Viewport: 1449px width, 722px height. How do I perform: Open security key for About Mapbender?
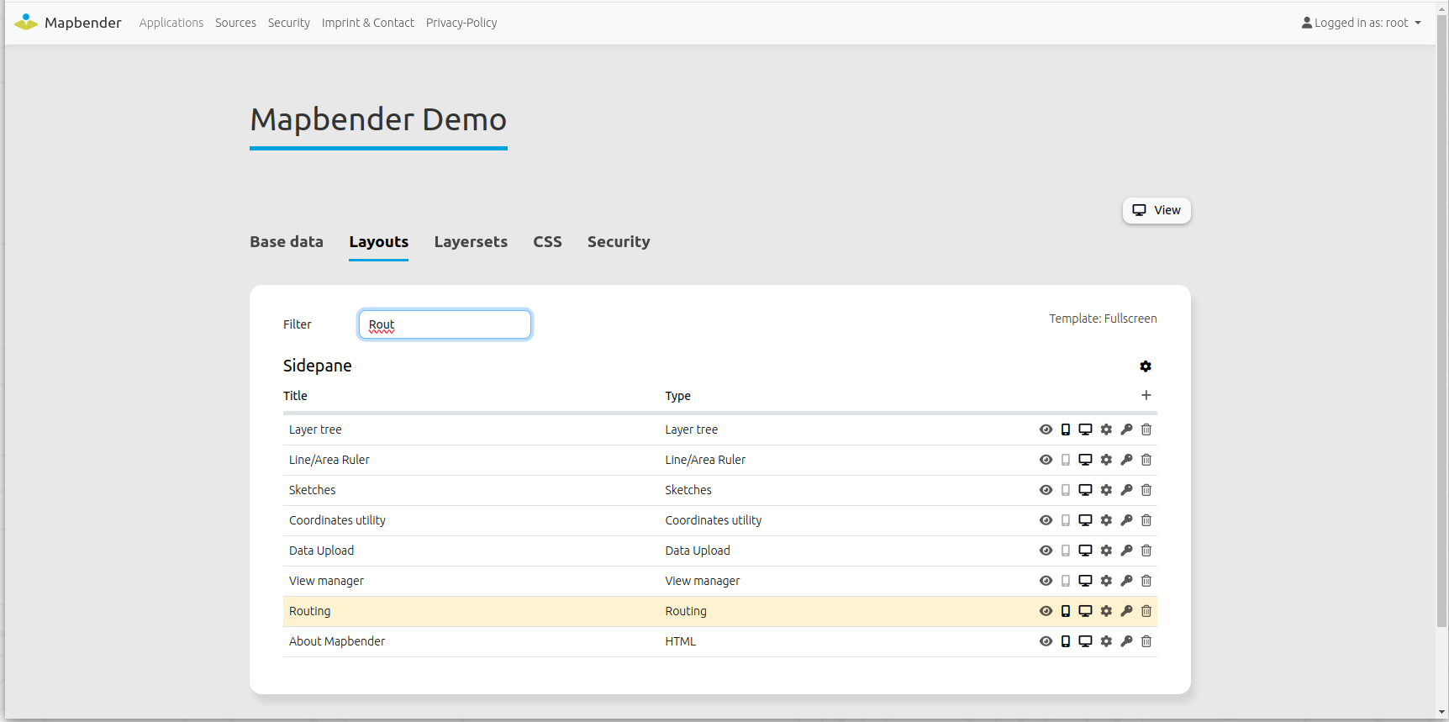[x=1126, y=641]
